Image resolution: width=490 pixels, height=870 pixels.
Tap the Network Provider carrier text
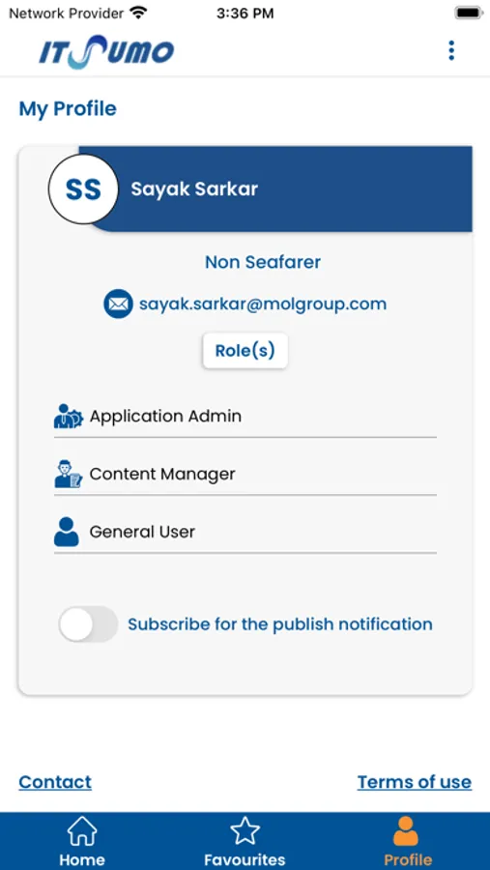[66, 13]
